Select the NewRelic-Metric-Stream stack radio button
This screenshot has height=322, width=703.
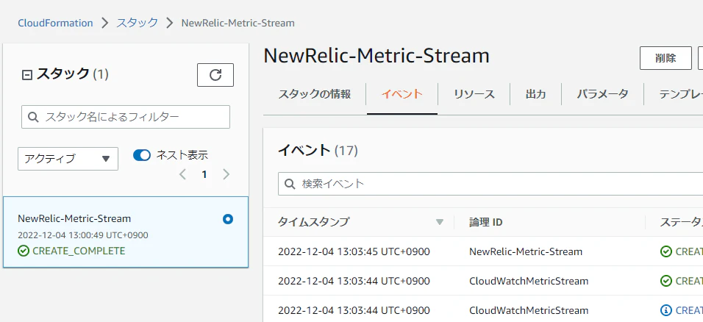tap(228, 219)
